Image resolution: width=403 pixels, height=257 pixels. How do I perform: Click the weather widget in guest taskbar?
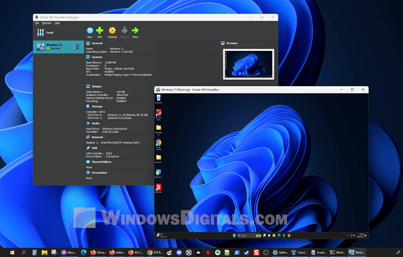161,236
